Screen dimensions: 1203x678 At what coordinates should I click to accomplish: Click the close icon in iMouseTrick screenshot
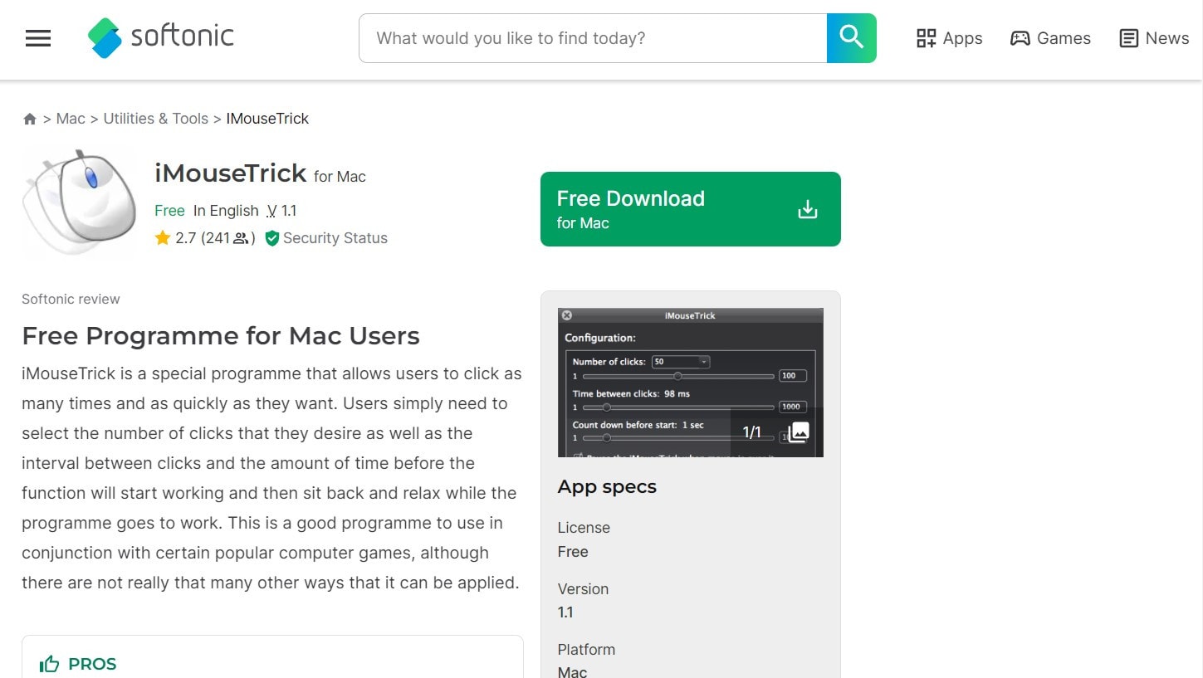[567, 315]
